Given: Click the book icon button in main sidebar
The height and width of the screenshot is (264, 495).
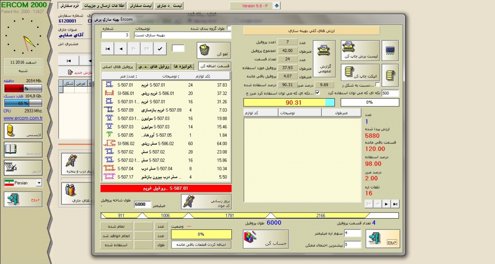Looking at the screenshot, I should pyautogui.click(x=23, y=150).
